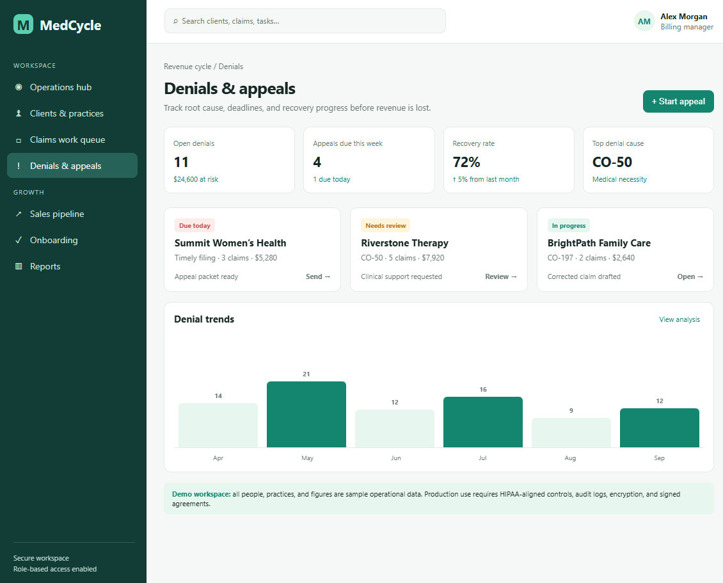This screenshot has width=723, height=583.
Task: Click the Billing manager role text
Action: 687,27
